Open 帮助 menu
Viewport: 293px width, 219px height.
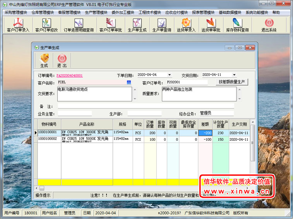(276, 12)
